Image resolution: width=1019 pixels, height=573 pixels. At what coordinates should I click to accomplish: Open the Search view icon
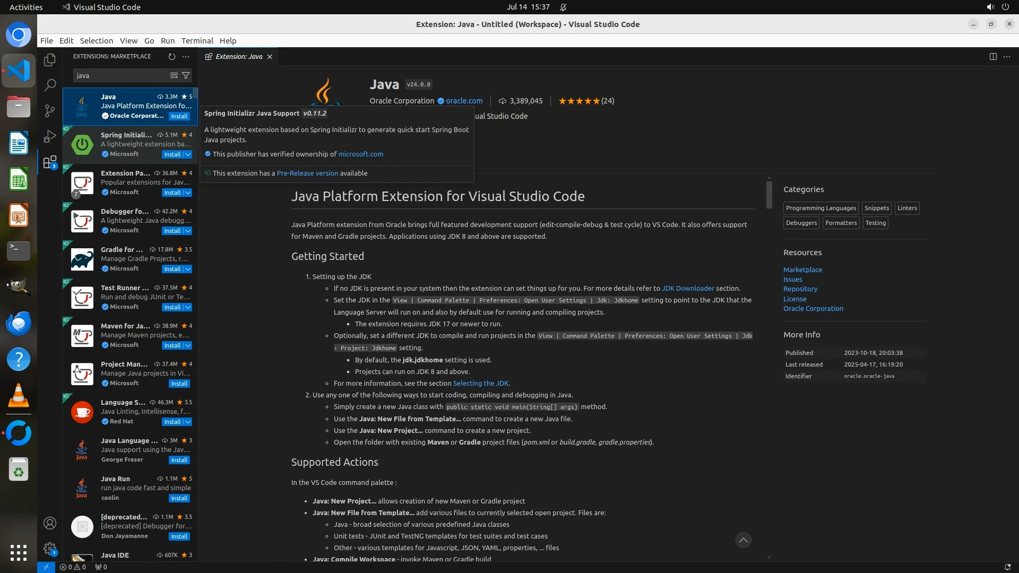click(x=50, y=85)
